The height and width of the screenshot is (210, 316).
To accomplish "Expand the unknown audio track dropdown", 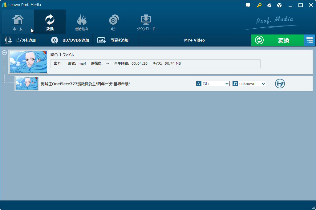I will [249, 84].
